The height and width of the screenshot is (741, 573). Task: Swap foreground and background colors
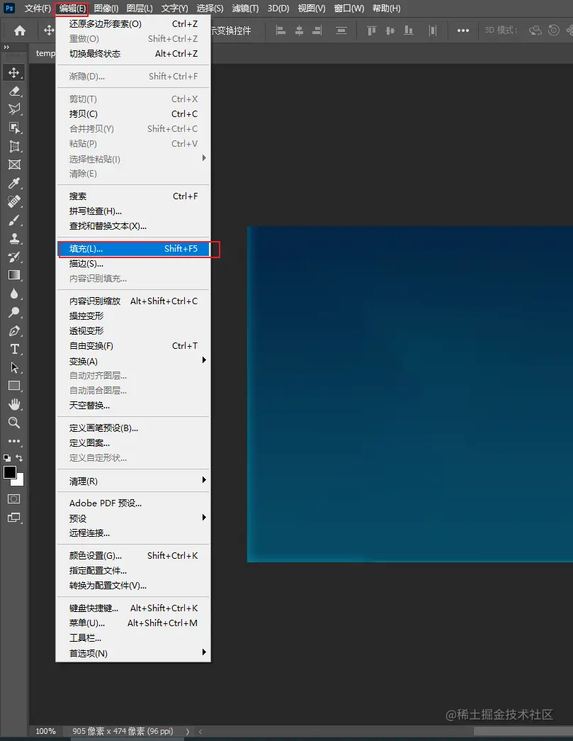(19, 458)
